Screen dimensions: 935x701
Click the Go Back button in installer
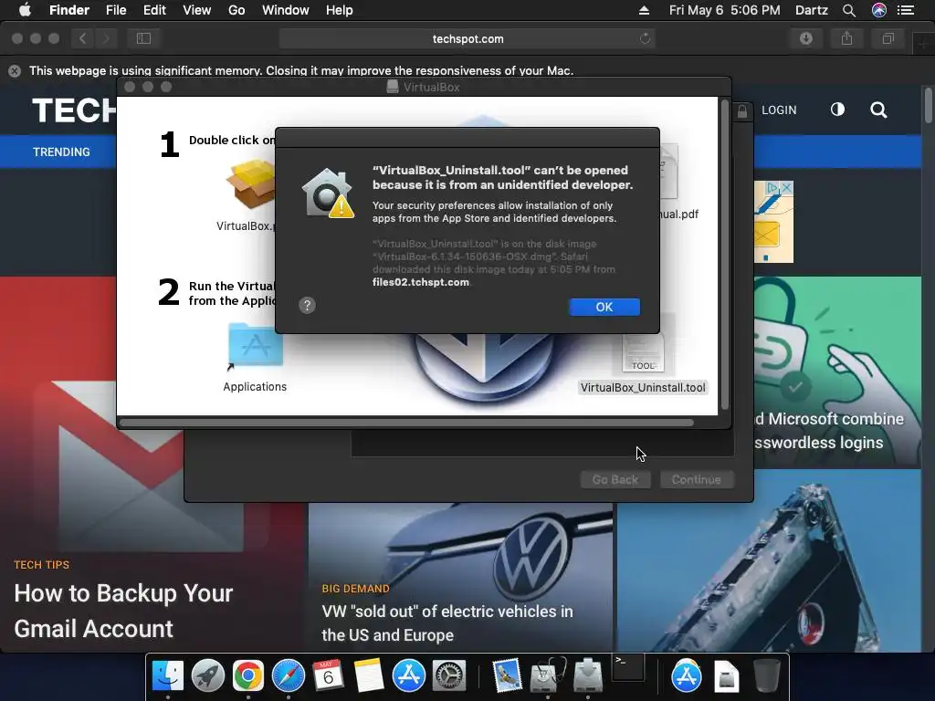(x=615, y=480)
